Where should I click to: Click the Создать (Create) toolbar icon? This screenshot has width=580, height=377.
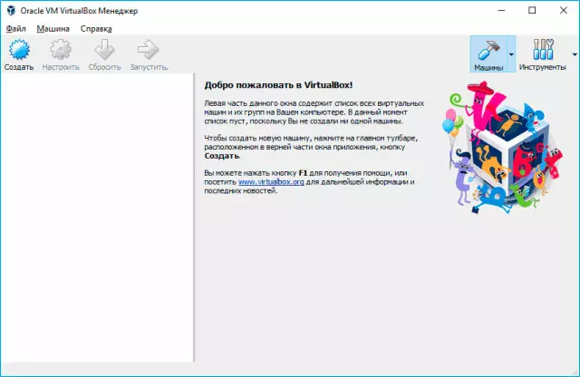pos(18,51)
